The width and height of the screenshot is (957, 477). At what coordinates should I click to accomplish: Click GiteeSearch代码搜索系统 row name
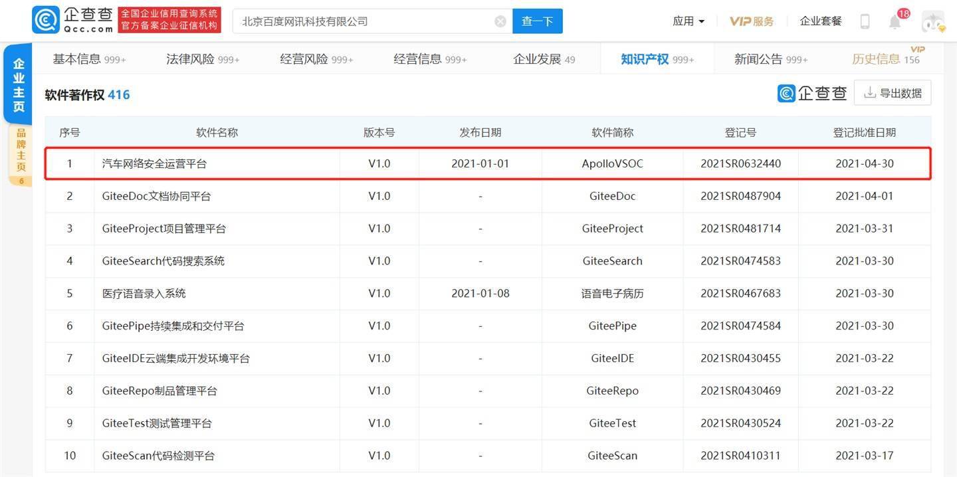point(163,261)
